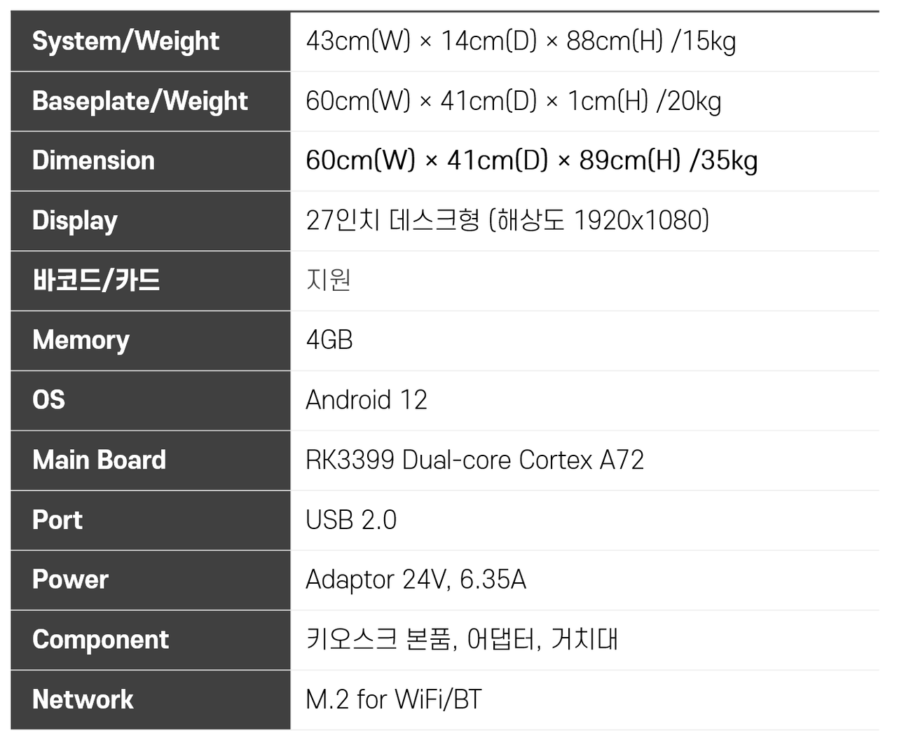The height and width of the screenshot is (747, 897).
Task: Select the 4GB memory value
Action: tap(329, 340)
